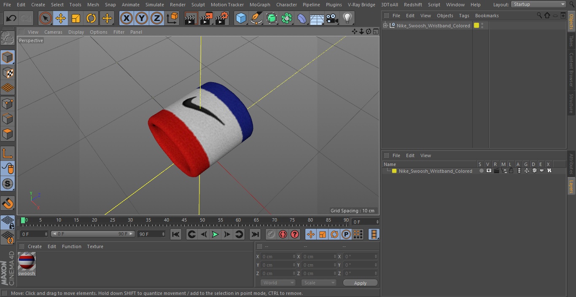Open the Layout dropdown showing Startup
Image resolution: width=576 pixels, height=297 pixels.
[x=539, y=4]
